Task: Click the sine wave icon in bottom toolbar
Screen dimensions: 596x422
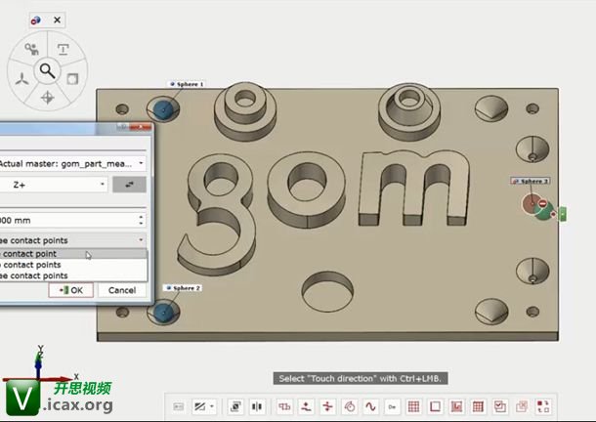Action: [370, 406]
